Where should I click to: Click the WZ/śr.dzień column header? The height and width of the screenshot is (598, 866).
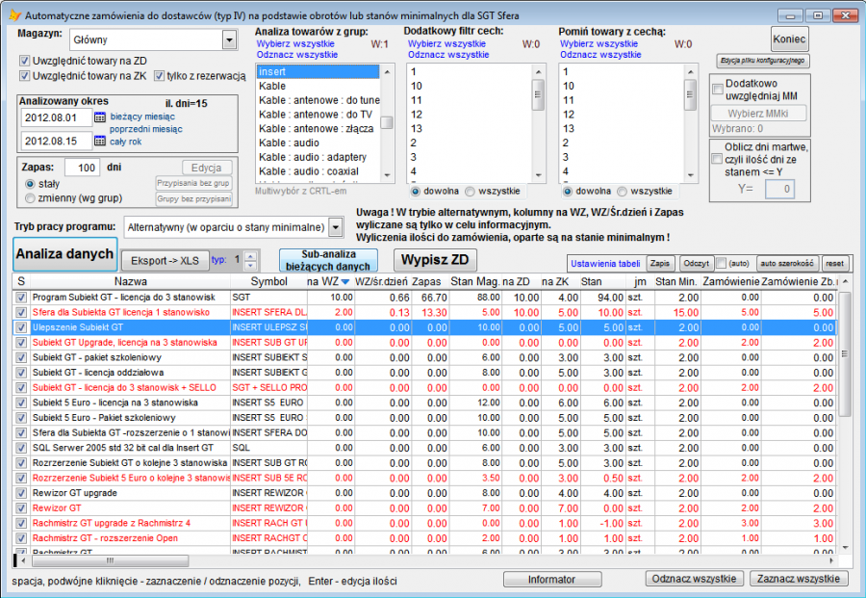(x=381, y=282)
